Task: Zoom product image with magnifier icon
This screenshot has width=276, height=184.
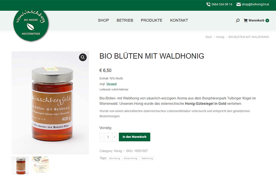Action: tap(83, 57)
